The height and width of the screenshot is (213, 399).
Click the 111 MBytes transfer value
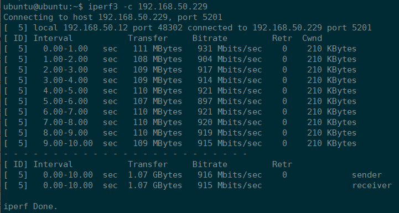pyautogui.click(x=158, y=49)
